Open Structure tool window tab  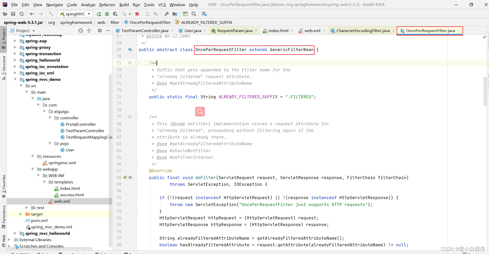point(4,68)
